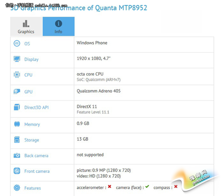
Task: Click the green check beside camera (face)
Action: pyautogui.click(x=147, y=187)
